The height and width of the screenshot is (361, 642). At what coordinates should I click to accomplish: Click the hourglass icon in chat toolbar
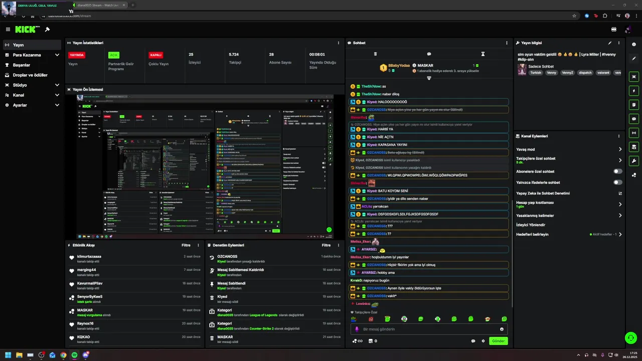[x=483, y=54]
